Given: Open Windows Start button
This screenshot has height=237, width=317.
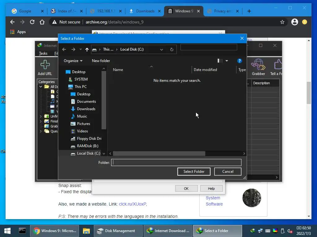Looking at the screenshot, I should [7, 231].
